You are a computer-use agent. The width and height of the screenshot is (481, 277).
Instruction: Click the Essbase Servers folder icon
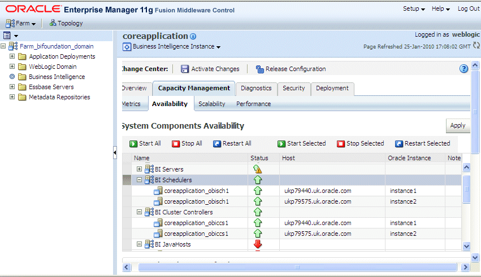(22, 87)
